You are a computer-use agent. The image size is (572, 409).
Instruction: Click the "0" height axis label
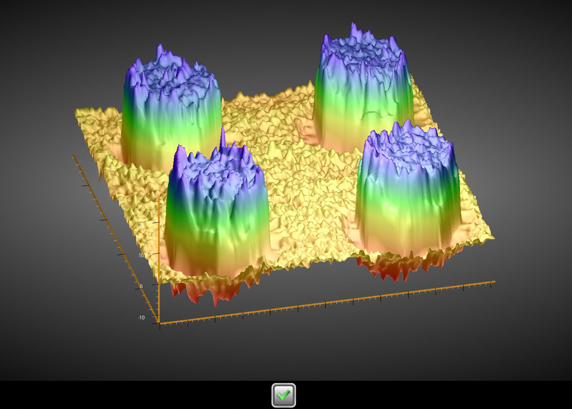pyautogui.click(x=141, y=286)
